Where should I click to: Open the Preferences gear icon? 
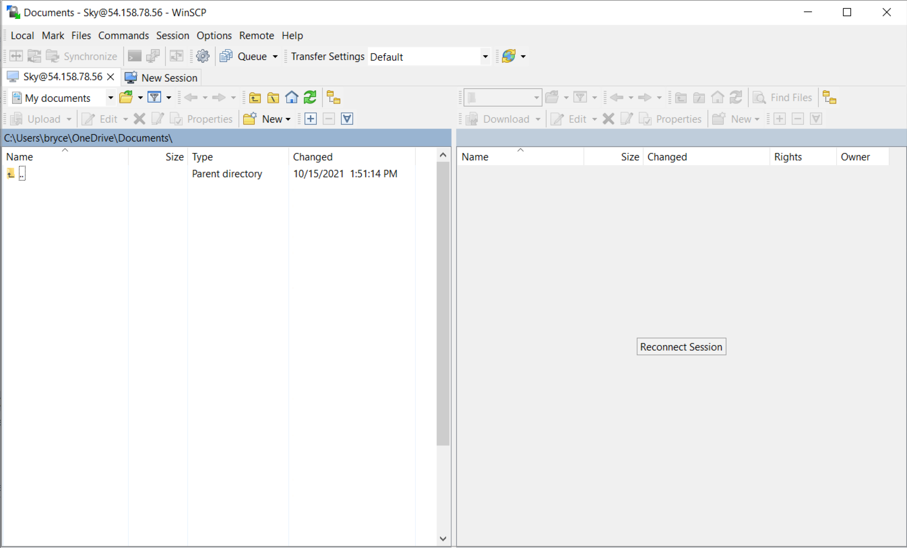(202, 56)
